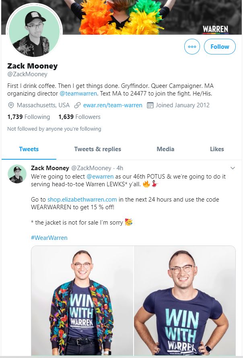Screen dimensions: 243x358
Task: Open the ewar.ren/team-warren profile link
Action: pos(113,105)
